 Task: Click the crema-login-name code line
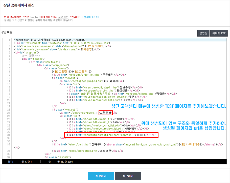point(57,49)
